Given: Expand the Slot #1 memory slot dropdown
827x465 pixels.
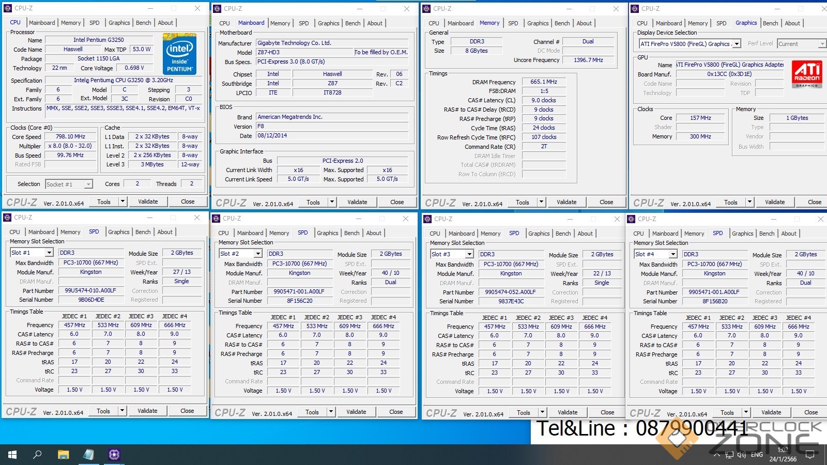Looking at the screenshot, I should point(49,253).
